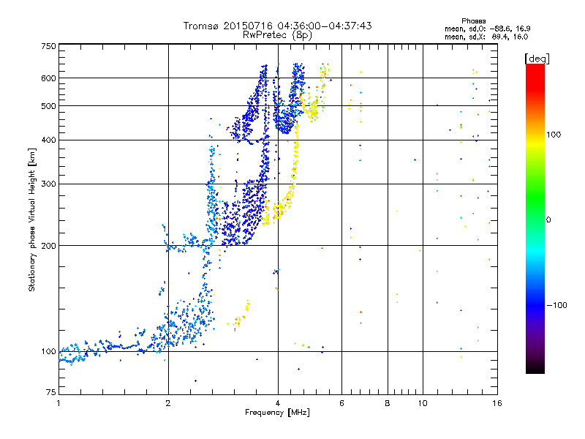Click the x-axis tick label '1'
Image resolution: width=585 pixels, height=439 pixels.
[58, 403]
